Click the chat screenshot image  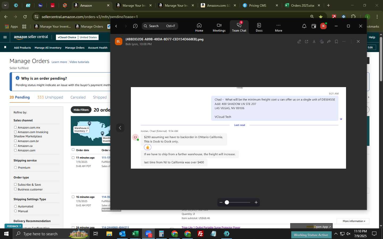238,128
